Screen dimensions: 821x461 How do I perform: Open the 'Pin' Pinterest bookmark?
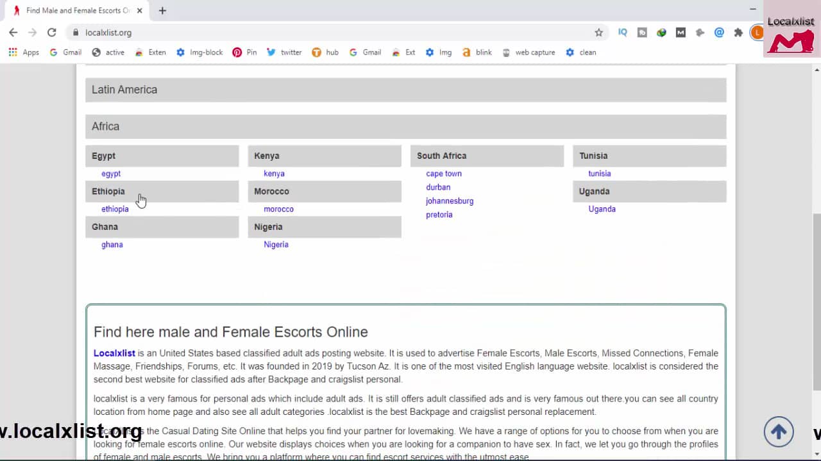click(244, 53)
